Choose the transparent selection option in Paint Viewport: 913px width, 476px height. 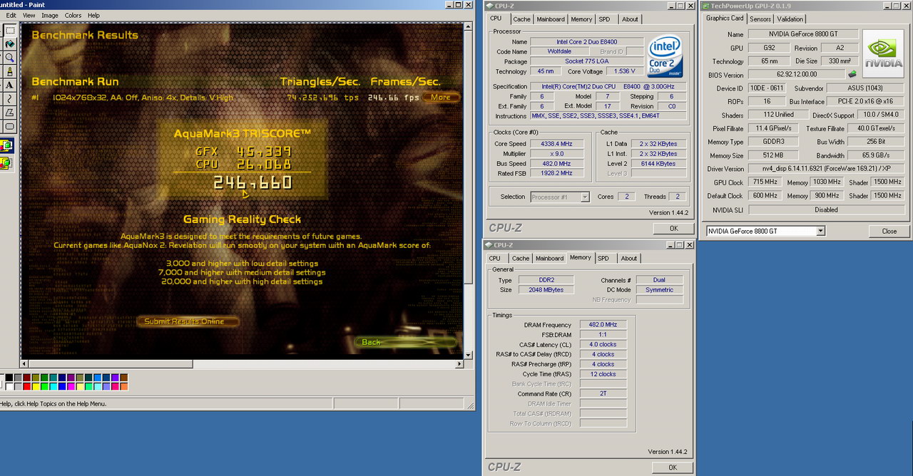(x=7, y=163)
